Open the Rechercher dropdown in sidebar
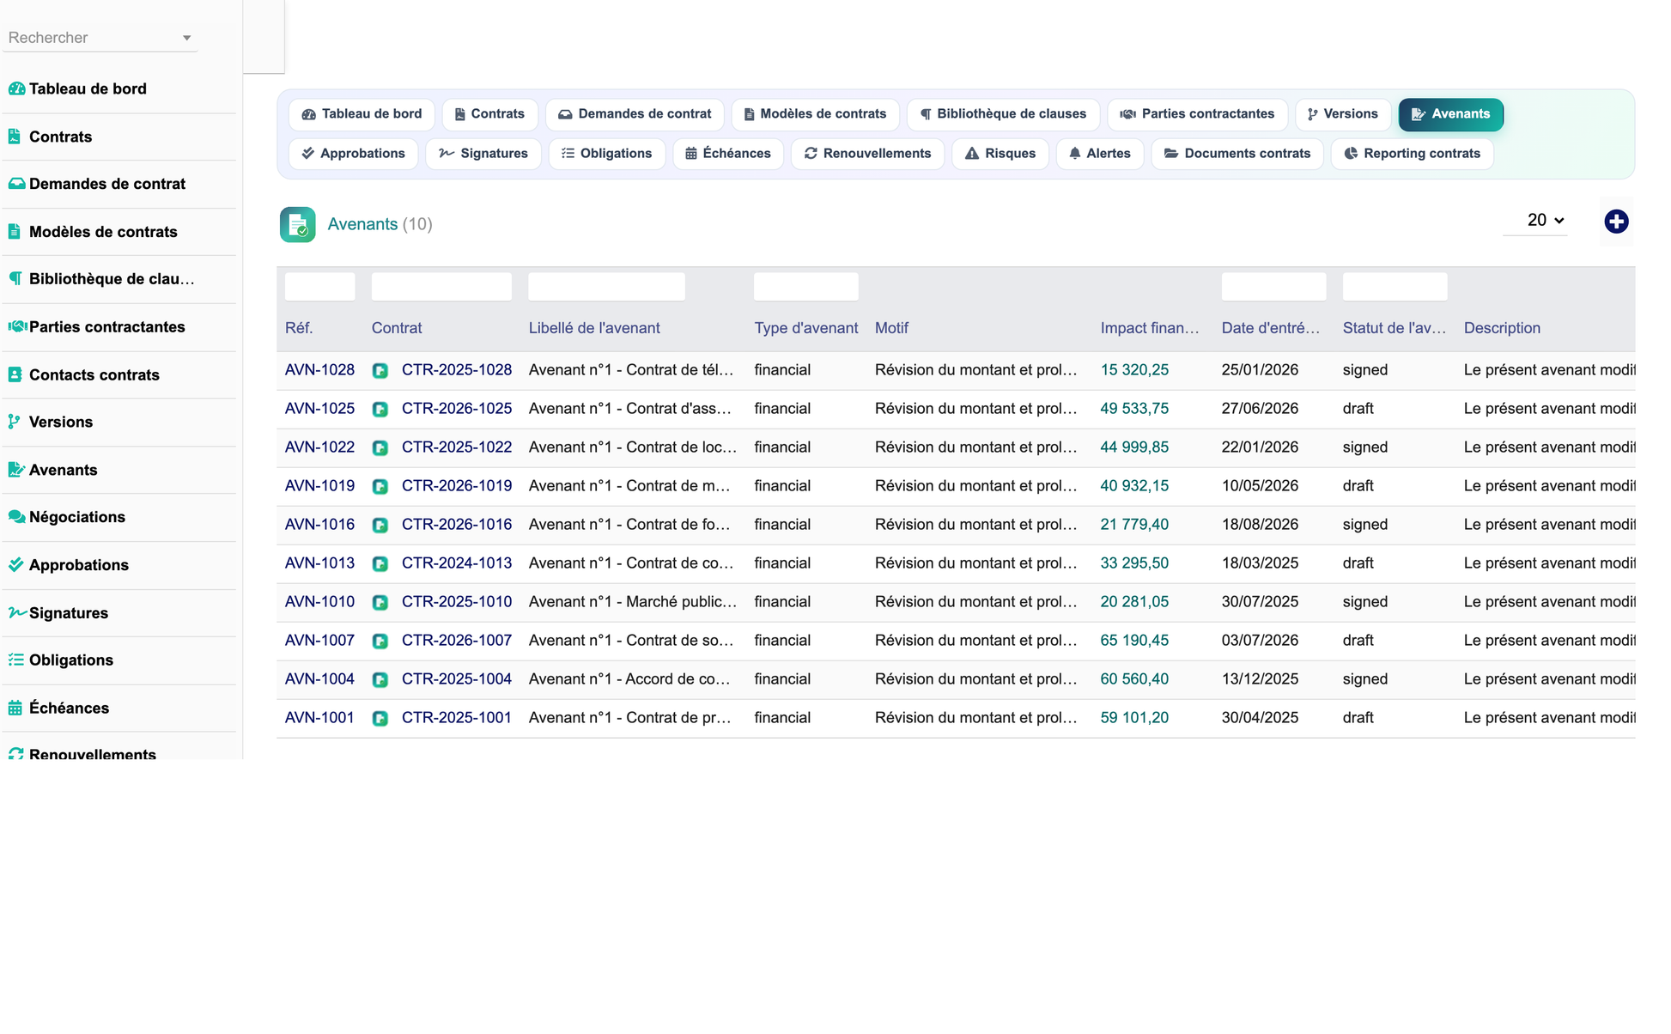This screenshot has height=1034, width=1671. click(x=100, y=38)
